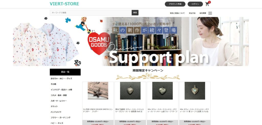Open the star pendant product thumbnail
262x125 pixels.
click(x=98, y=91)
